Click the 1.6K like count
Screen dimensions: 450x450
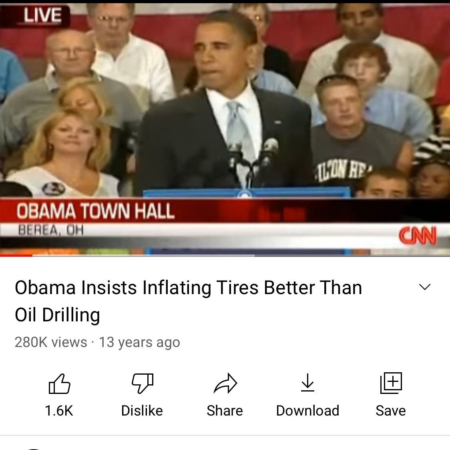[59, 410]
